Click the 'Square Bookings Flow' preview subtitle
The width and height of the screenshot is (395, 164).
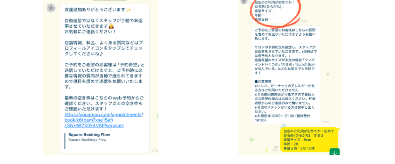point(88,140)
